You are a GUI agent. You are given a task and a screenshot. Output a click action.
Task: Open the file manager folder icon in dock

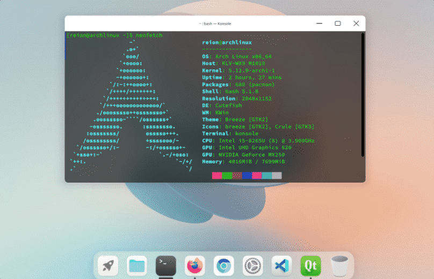coord(137,266)
